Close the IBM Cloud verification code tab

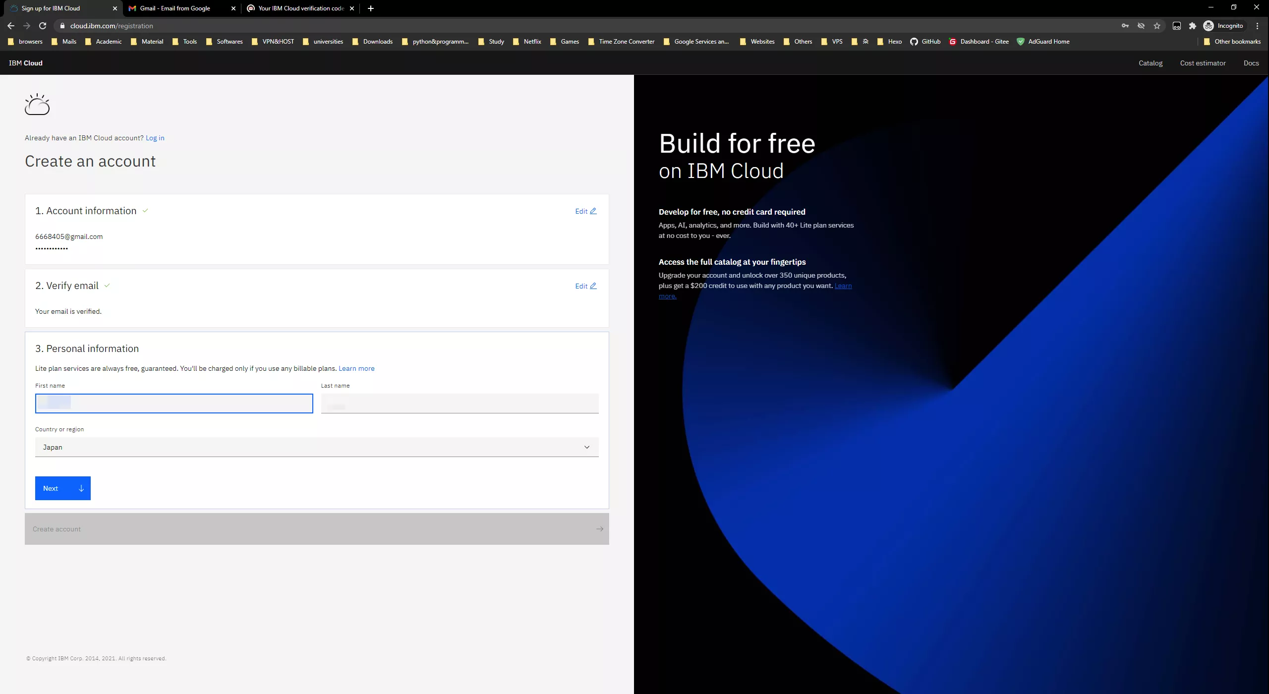tap(352, 8)
